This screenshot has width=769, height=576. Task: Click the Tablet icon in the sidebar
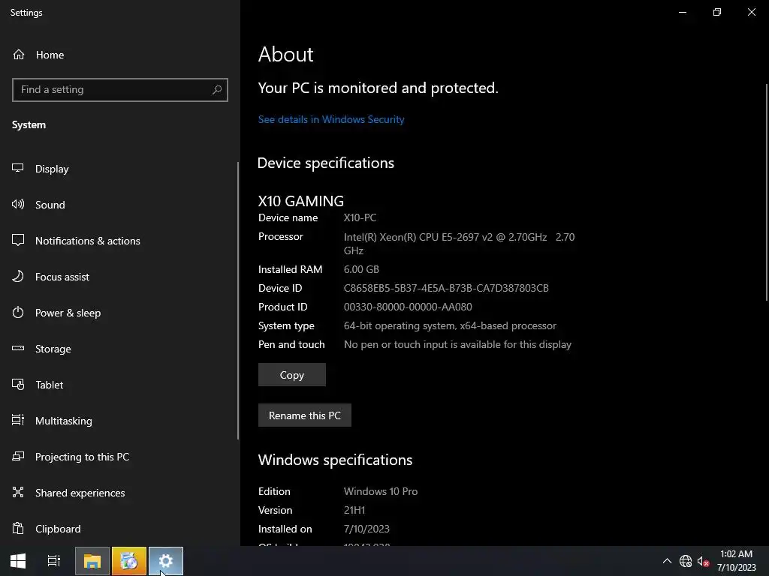point(18,385)
